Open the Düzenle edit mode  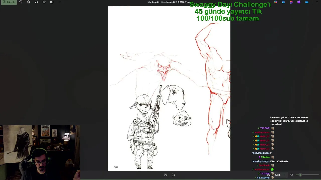9,2
